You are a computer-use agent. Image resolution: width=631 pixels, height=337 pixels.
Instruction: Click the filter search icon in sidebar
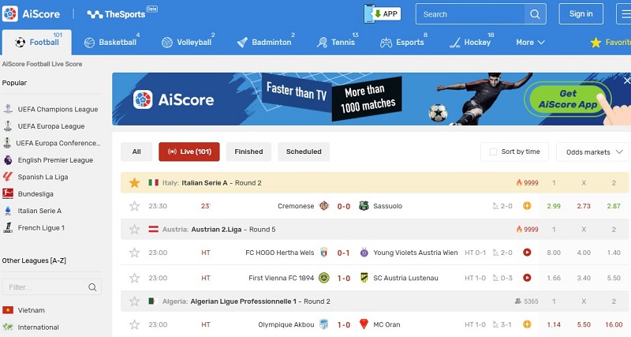pos(92,287)
